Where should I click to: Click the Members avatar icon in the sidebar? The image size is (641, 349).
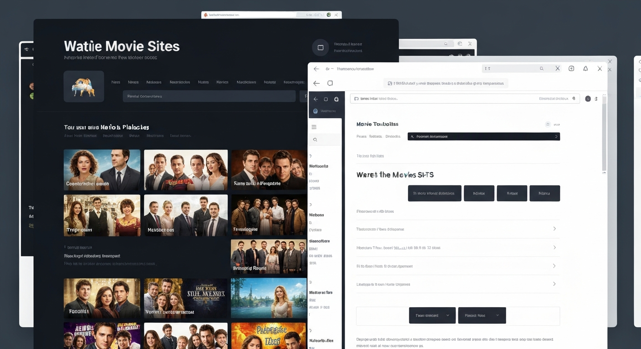315,110
